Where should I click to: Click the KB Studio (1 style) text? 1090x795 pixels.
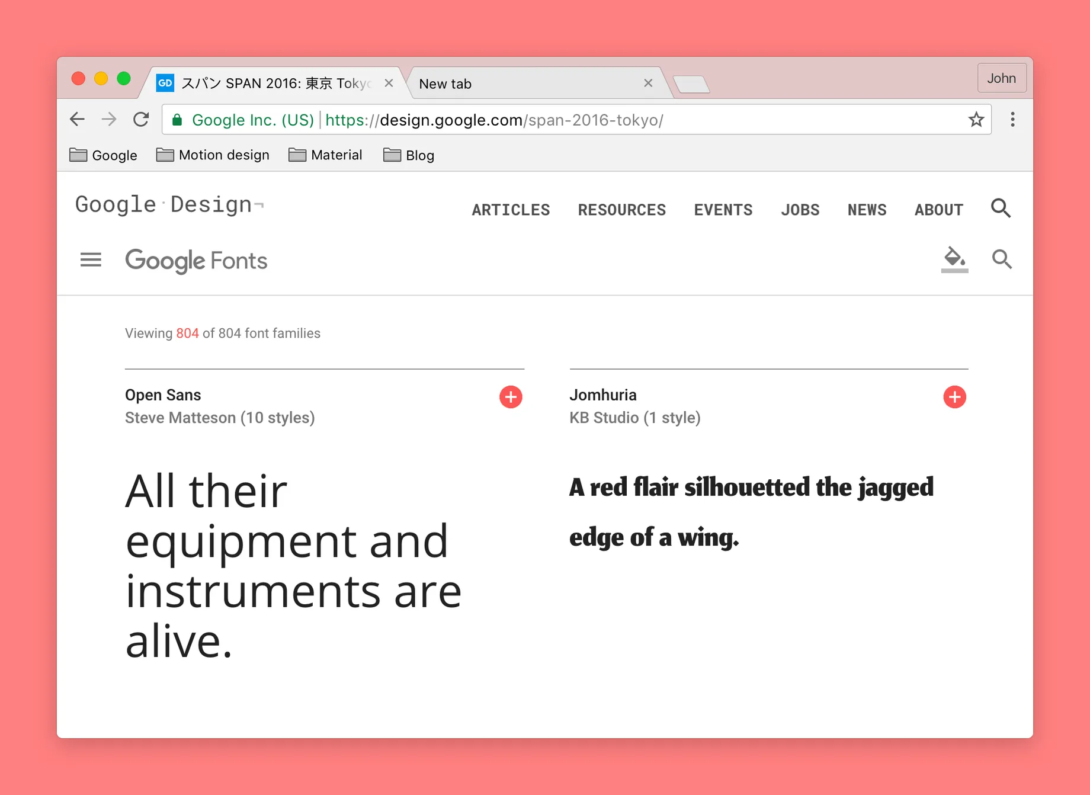click(635, 418)
